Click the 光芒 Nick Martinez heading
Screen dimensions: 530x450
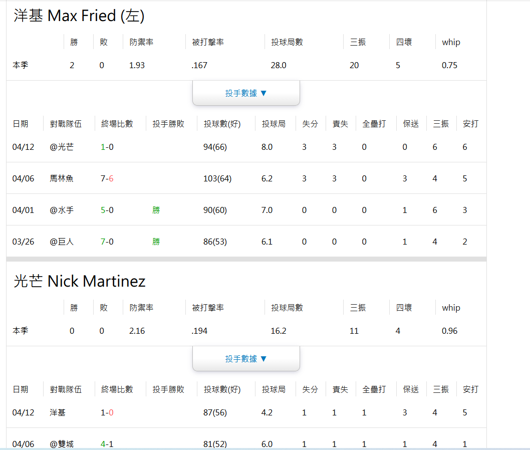pos(80,282)
